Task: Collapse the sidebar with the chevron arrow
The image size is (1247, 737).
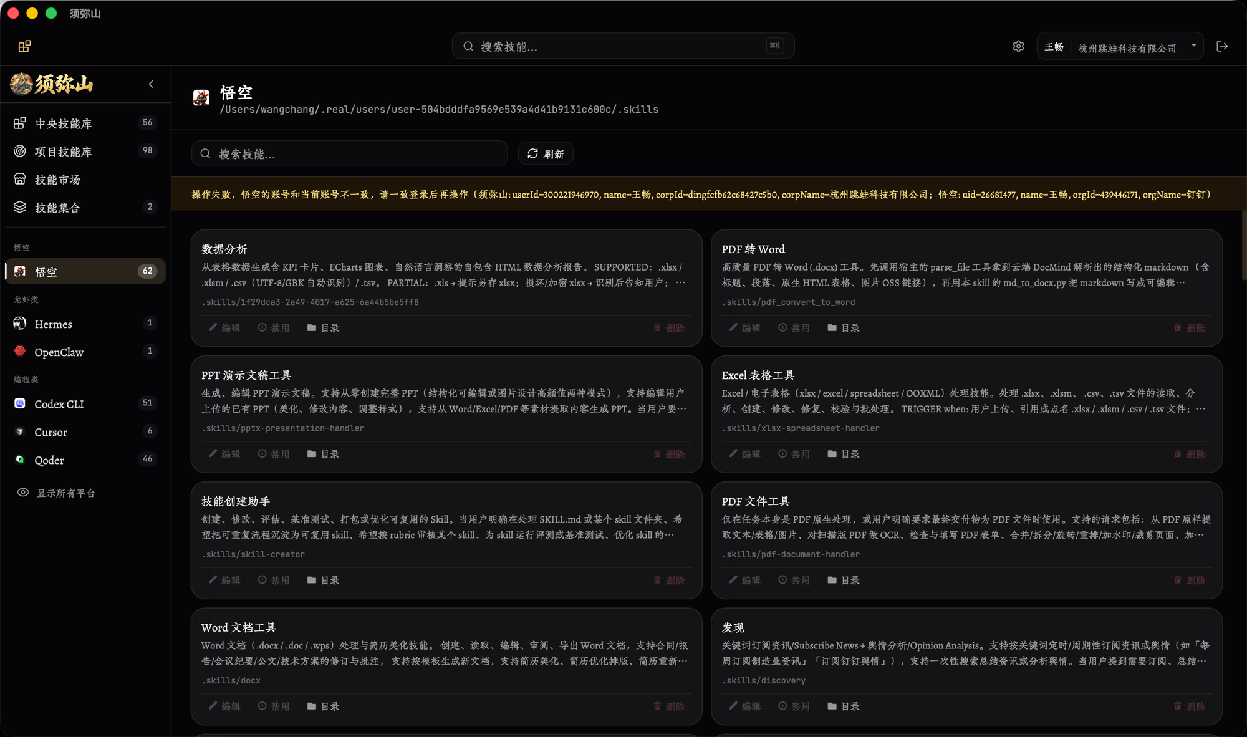Action: tap(151, 84)
